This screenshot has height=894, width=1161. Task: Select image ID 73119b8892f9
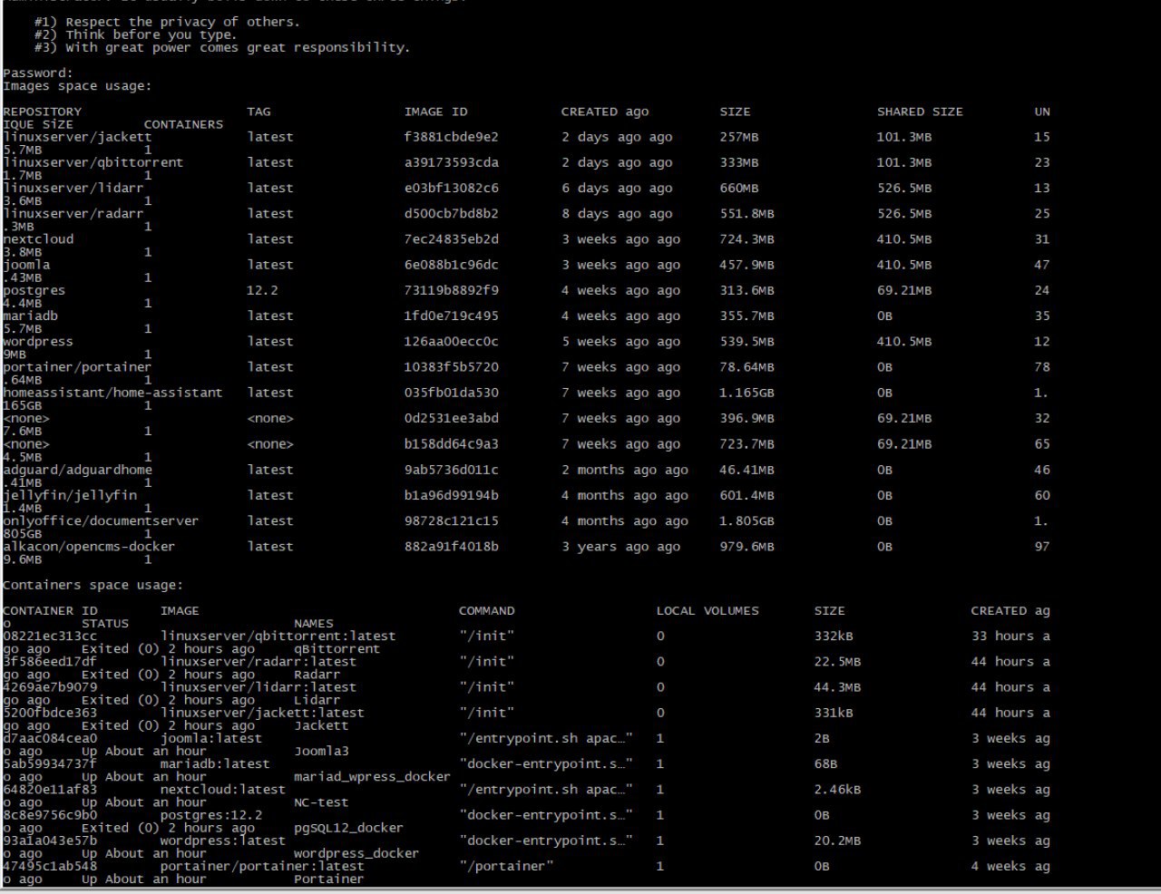[452, 290]
